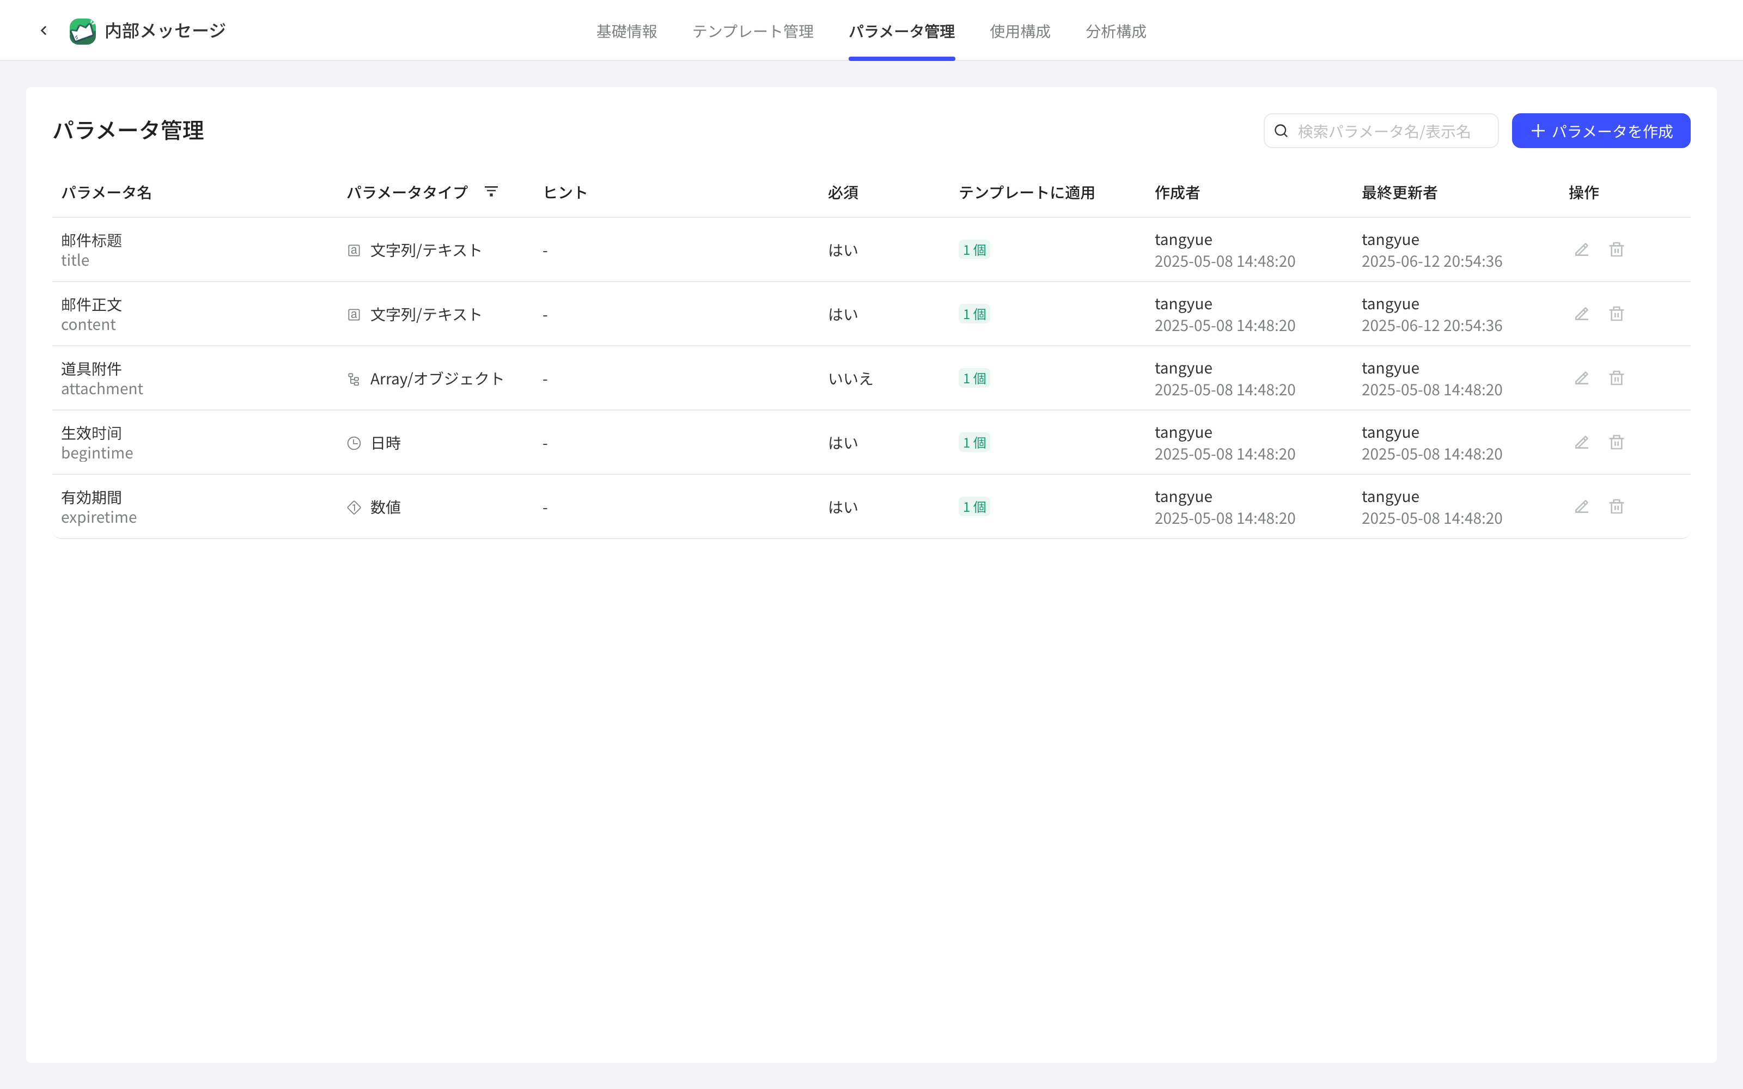
Task: Click the いいえ value in the attachment row
Action: click(x=850, y=378)
